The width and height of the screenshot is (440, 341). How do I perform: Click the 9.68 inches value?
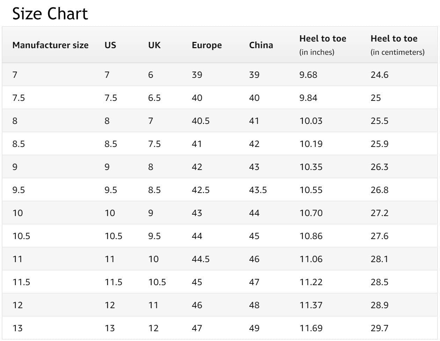pyautogui.click(x=308, y=75)
